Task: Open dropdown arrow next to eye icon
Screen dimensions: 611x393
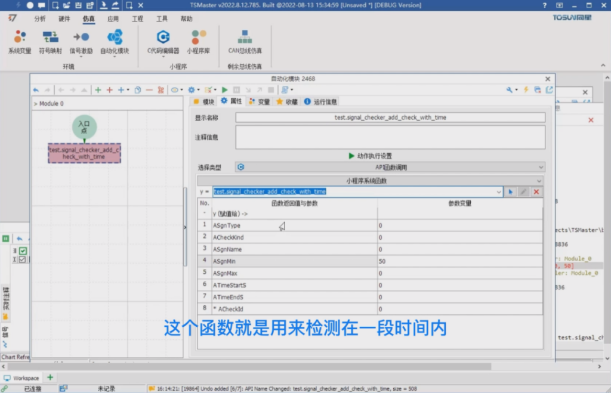Action: coord(181,90)
